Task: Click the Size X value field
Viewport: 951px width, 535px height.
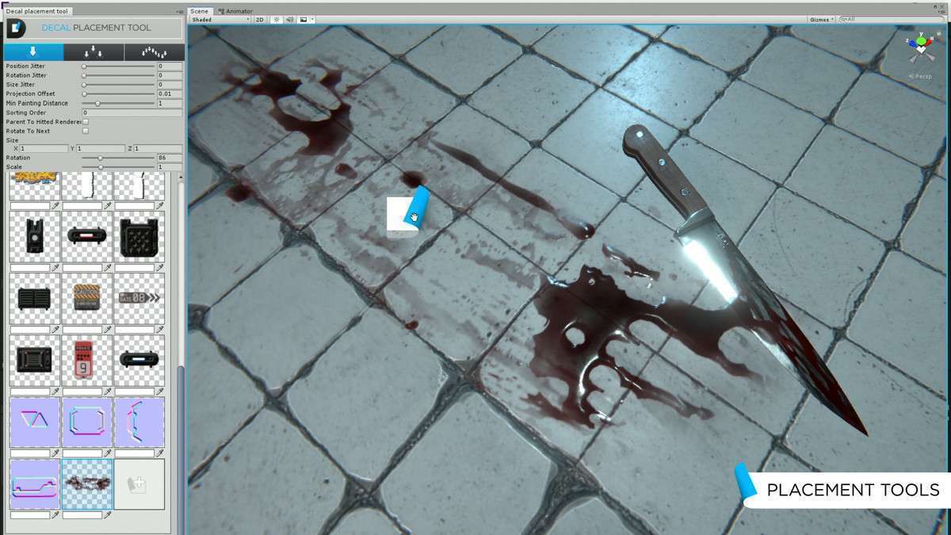Action: 44,149
